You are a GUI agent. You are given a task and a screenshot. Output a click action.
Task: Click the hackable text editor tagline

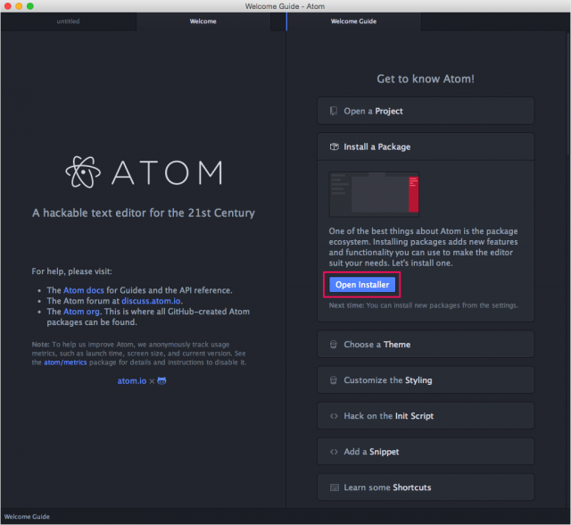(x=144, y=212)
